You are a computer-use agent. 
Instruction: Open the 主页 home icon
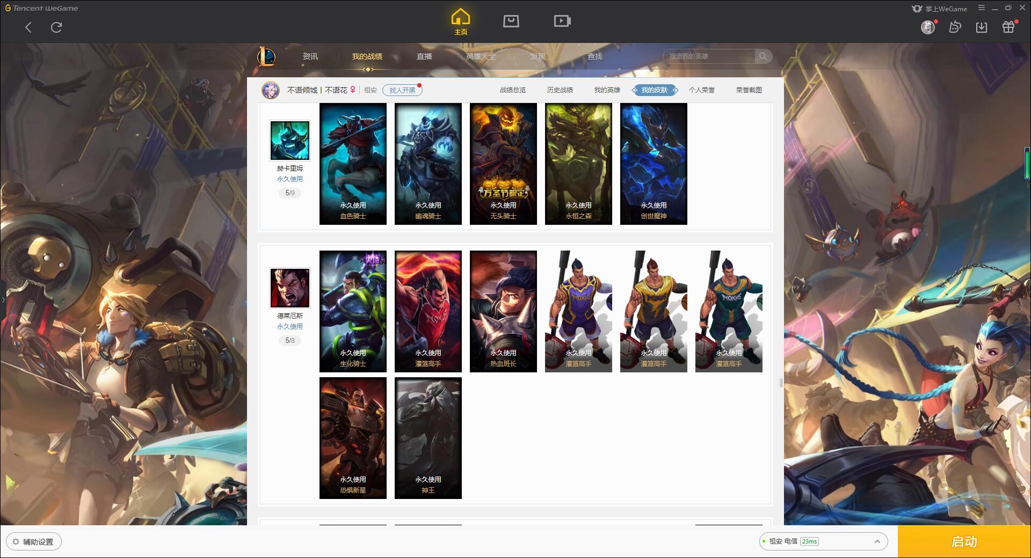coord(461,22)
